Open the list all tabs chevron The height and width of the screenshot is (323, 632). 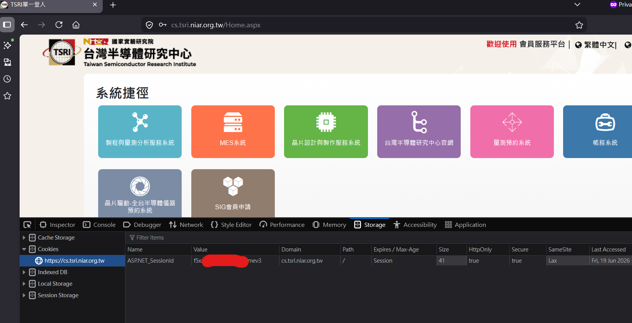pyautogui.click(x=577, y=5)
